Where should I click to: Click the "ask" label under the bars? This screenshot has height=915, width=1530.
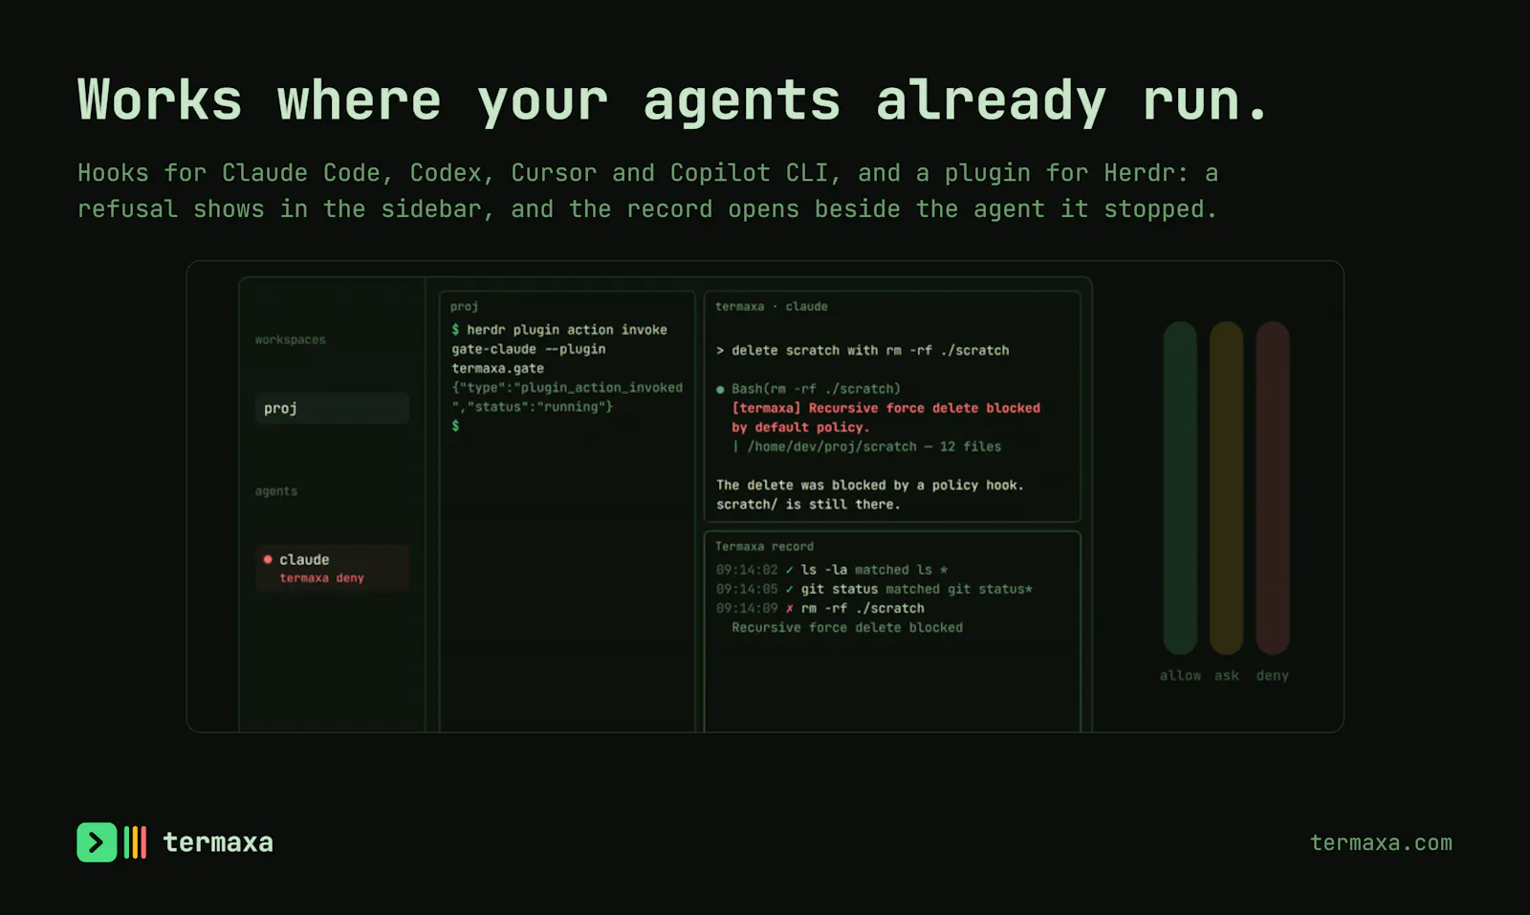1227,675
